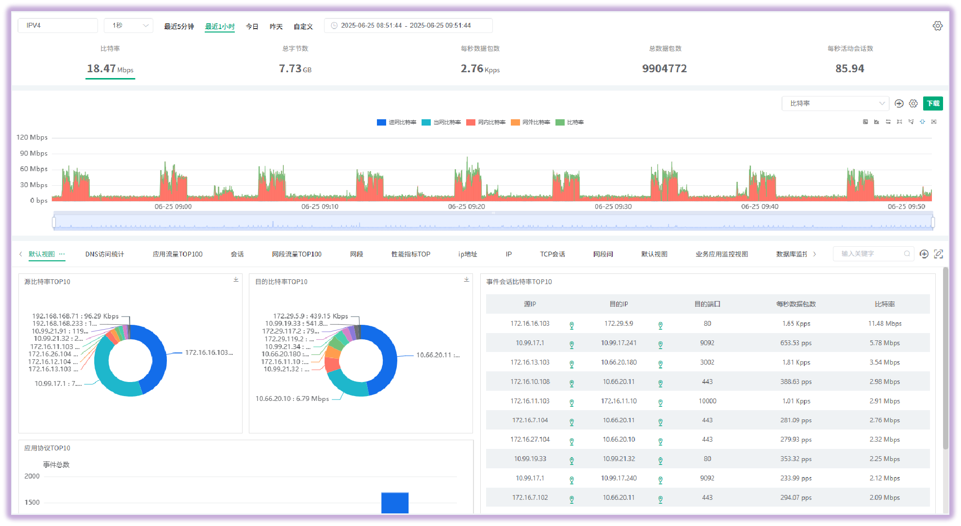Select the polygon lasso-select chart tool
The width and height of the screenshot is (961, 526).
[x=911, y=122]
